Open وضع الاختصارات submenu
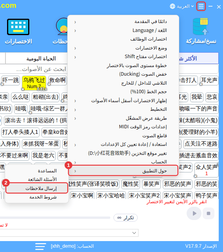Viewport: 223px width, 252px height. click(123, 48)
